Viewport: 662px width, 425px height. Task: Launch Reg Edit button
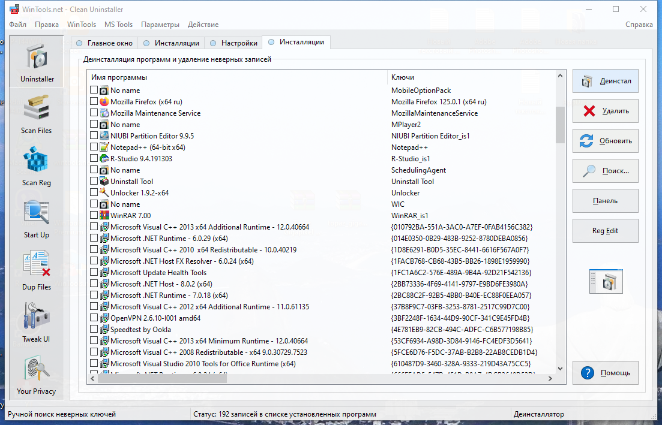[x=606, y=231]
